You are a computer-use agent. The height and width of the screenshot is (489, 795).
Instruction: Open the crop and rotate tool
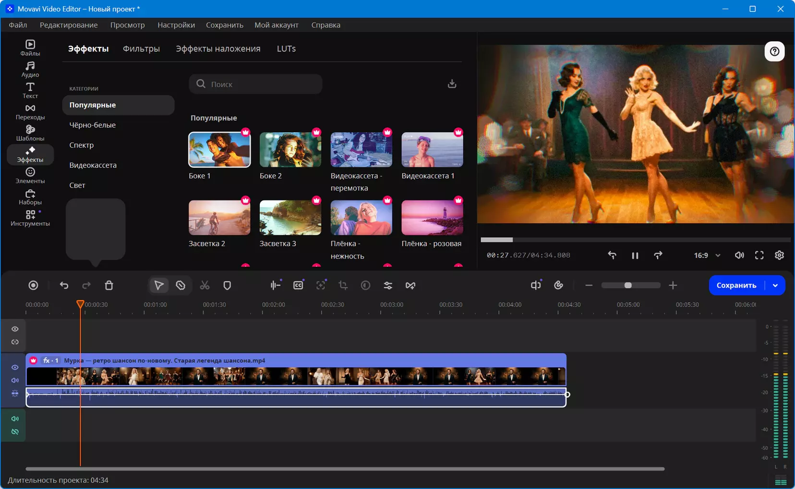(x=343, y=285)
